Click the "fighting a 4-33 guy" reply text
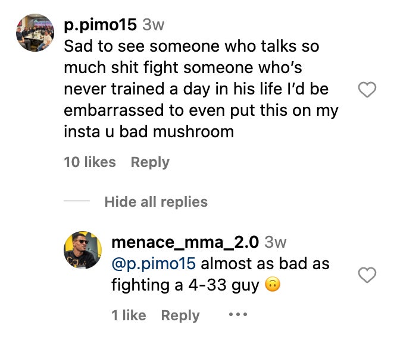 click(185, 285)
